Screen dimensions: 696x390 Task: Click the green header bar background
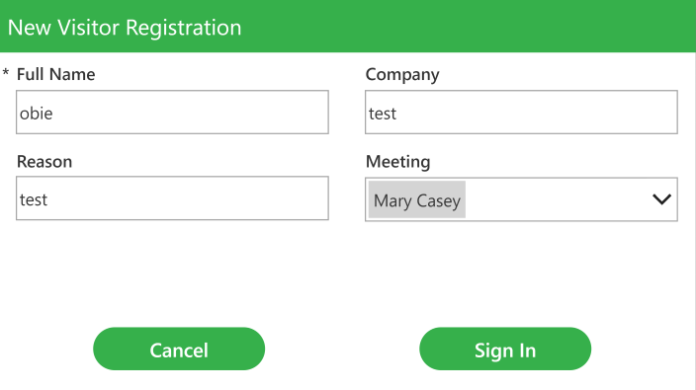coord(466,26)
